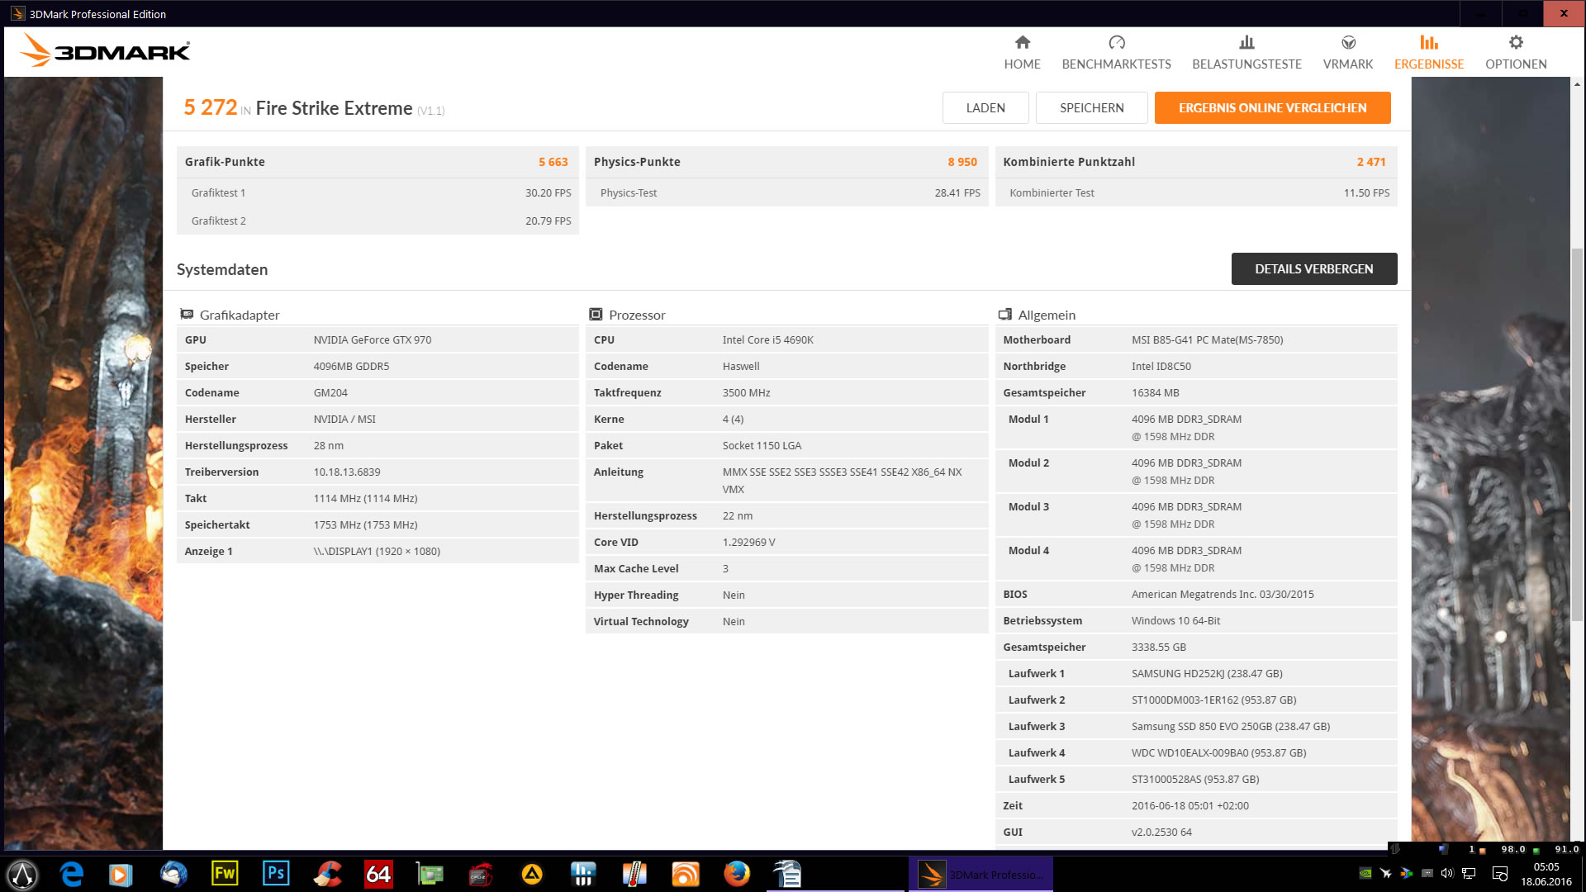Open the Home tab icon

click(x=1022, y=43)
